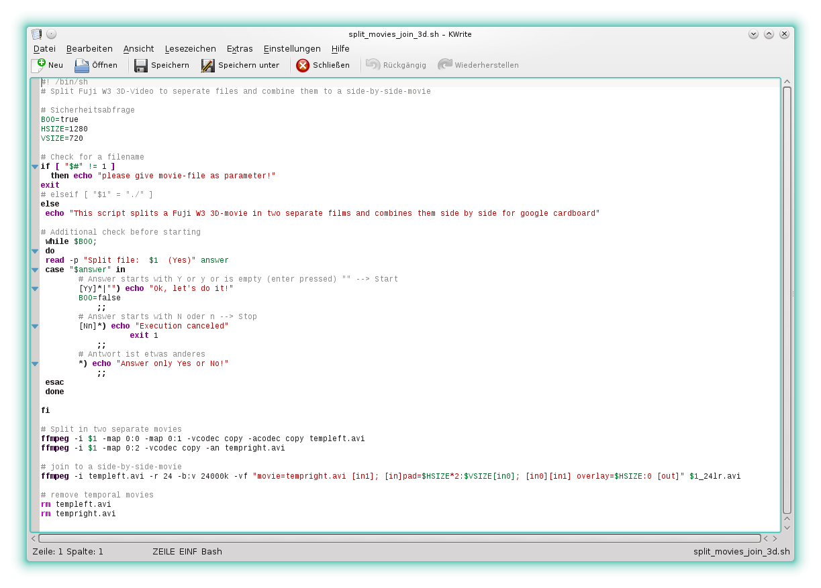
Task: Click the 'Execution canceled' string
Action: coord(182,326)
